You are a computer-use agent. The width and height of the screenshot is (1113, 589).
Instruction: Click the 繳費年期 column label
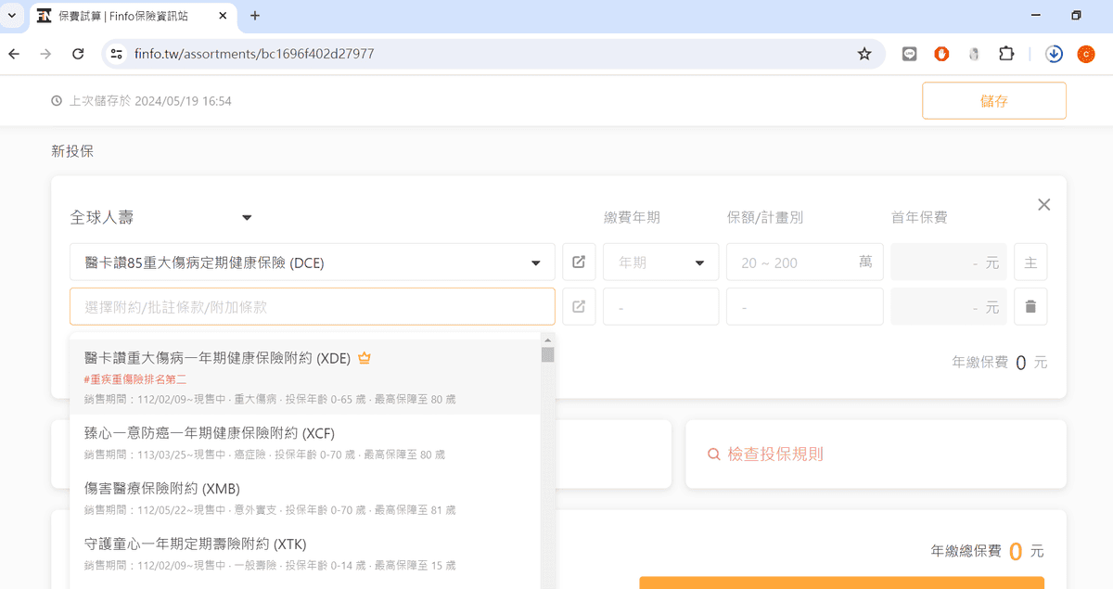click(632, 217)
